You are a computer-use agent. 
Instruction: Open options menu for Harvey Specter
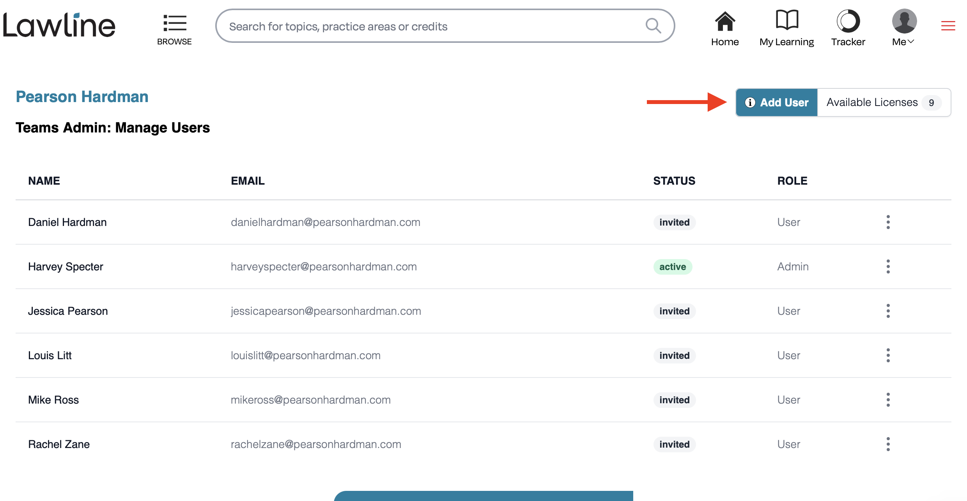click(x=888, y=266)
